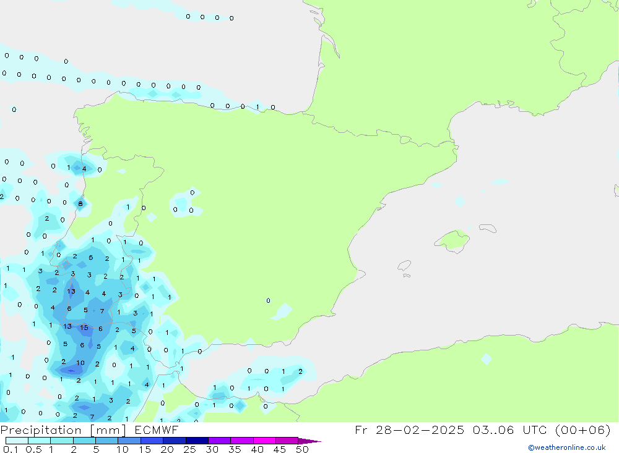Click legend scale label "0.5"

tap(33, 449)
